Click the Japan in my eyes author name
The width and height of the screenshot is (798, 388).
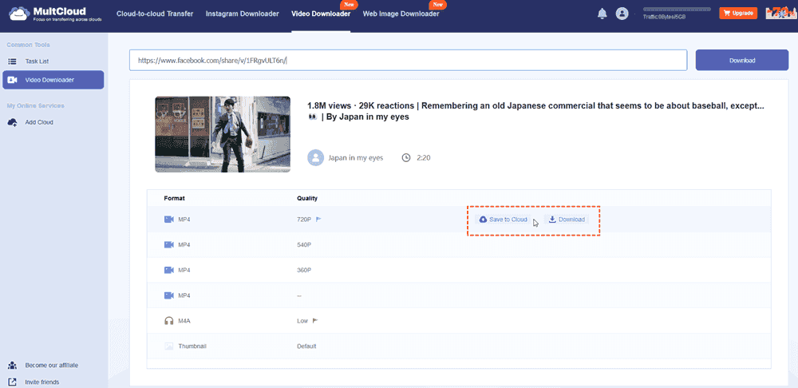(x=356, y=158)
